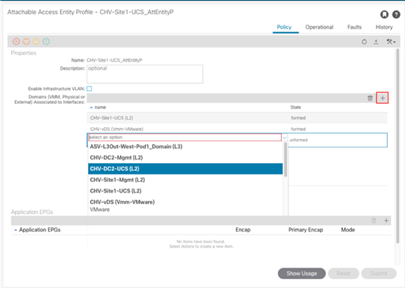Open the tools wrench actions menu

click(391, 41)
